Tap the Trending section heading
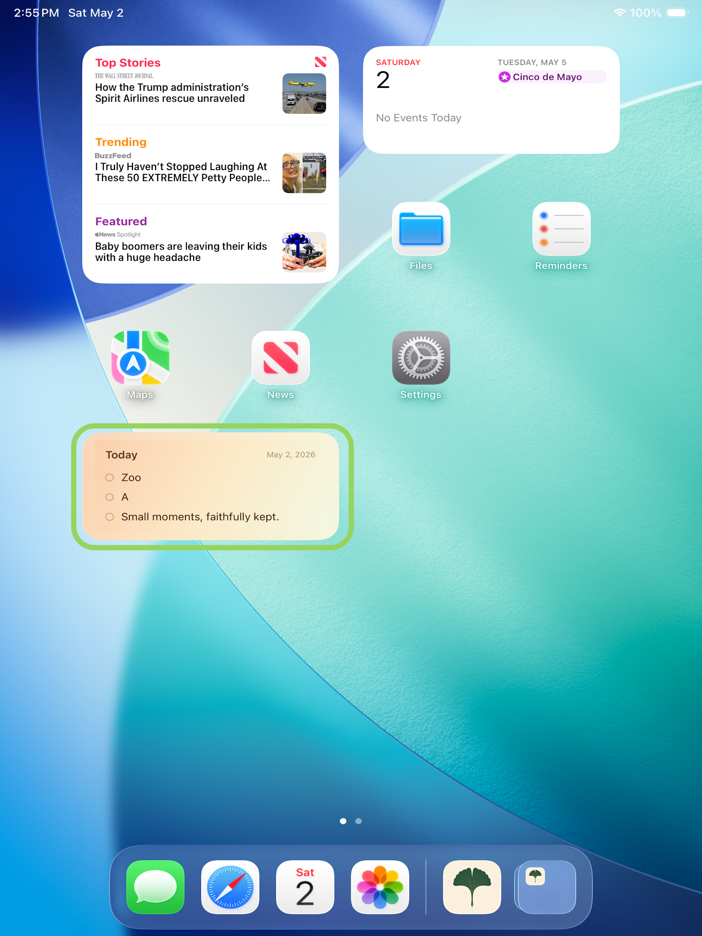 point(121,142)
